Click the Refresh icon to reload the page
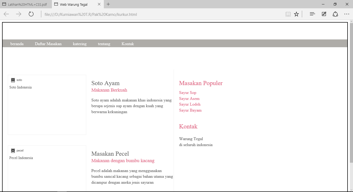The height and width of the screenshot is (192, 353). point(31,14)
